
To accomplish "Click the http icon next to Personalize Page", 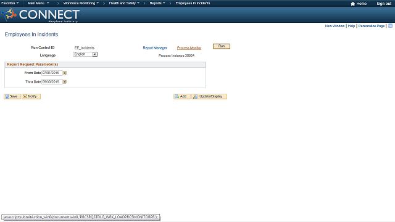I will (390, 26).
